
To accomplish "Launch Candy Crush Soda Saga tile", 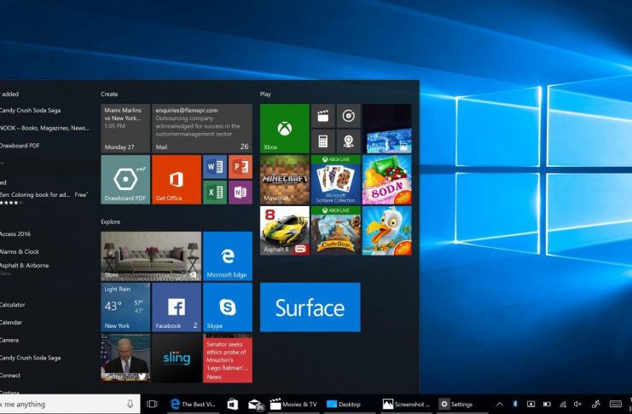I will tap(387, 180).
